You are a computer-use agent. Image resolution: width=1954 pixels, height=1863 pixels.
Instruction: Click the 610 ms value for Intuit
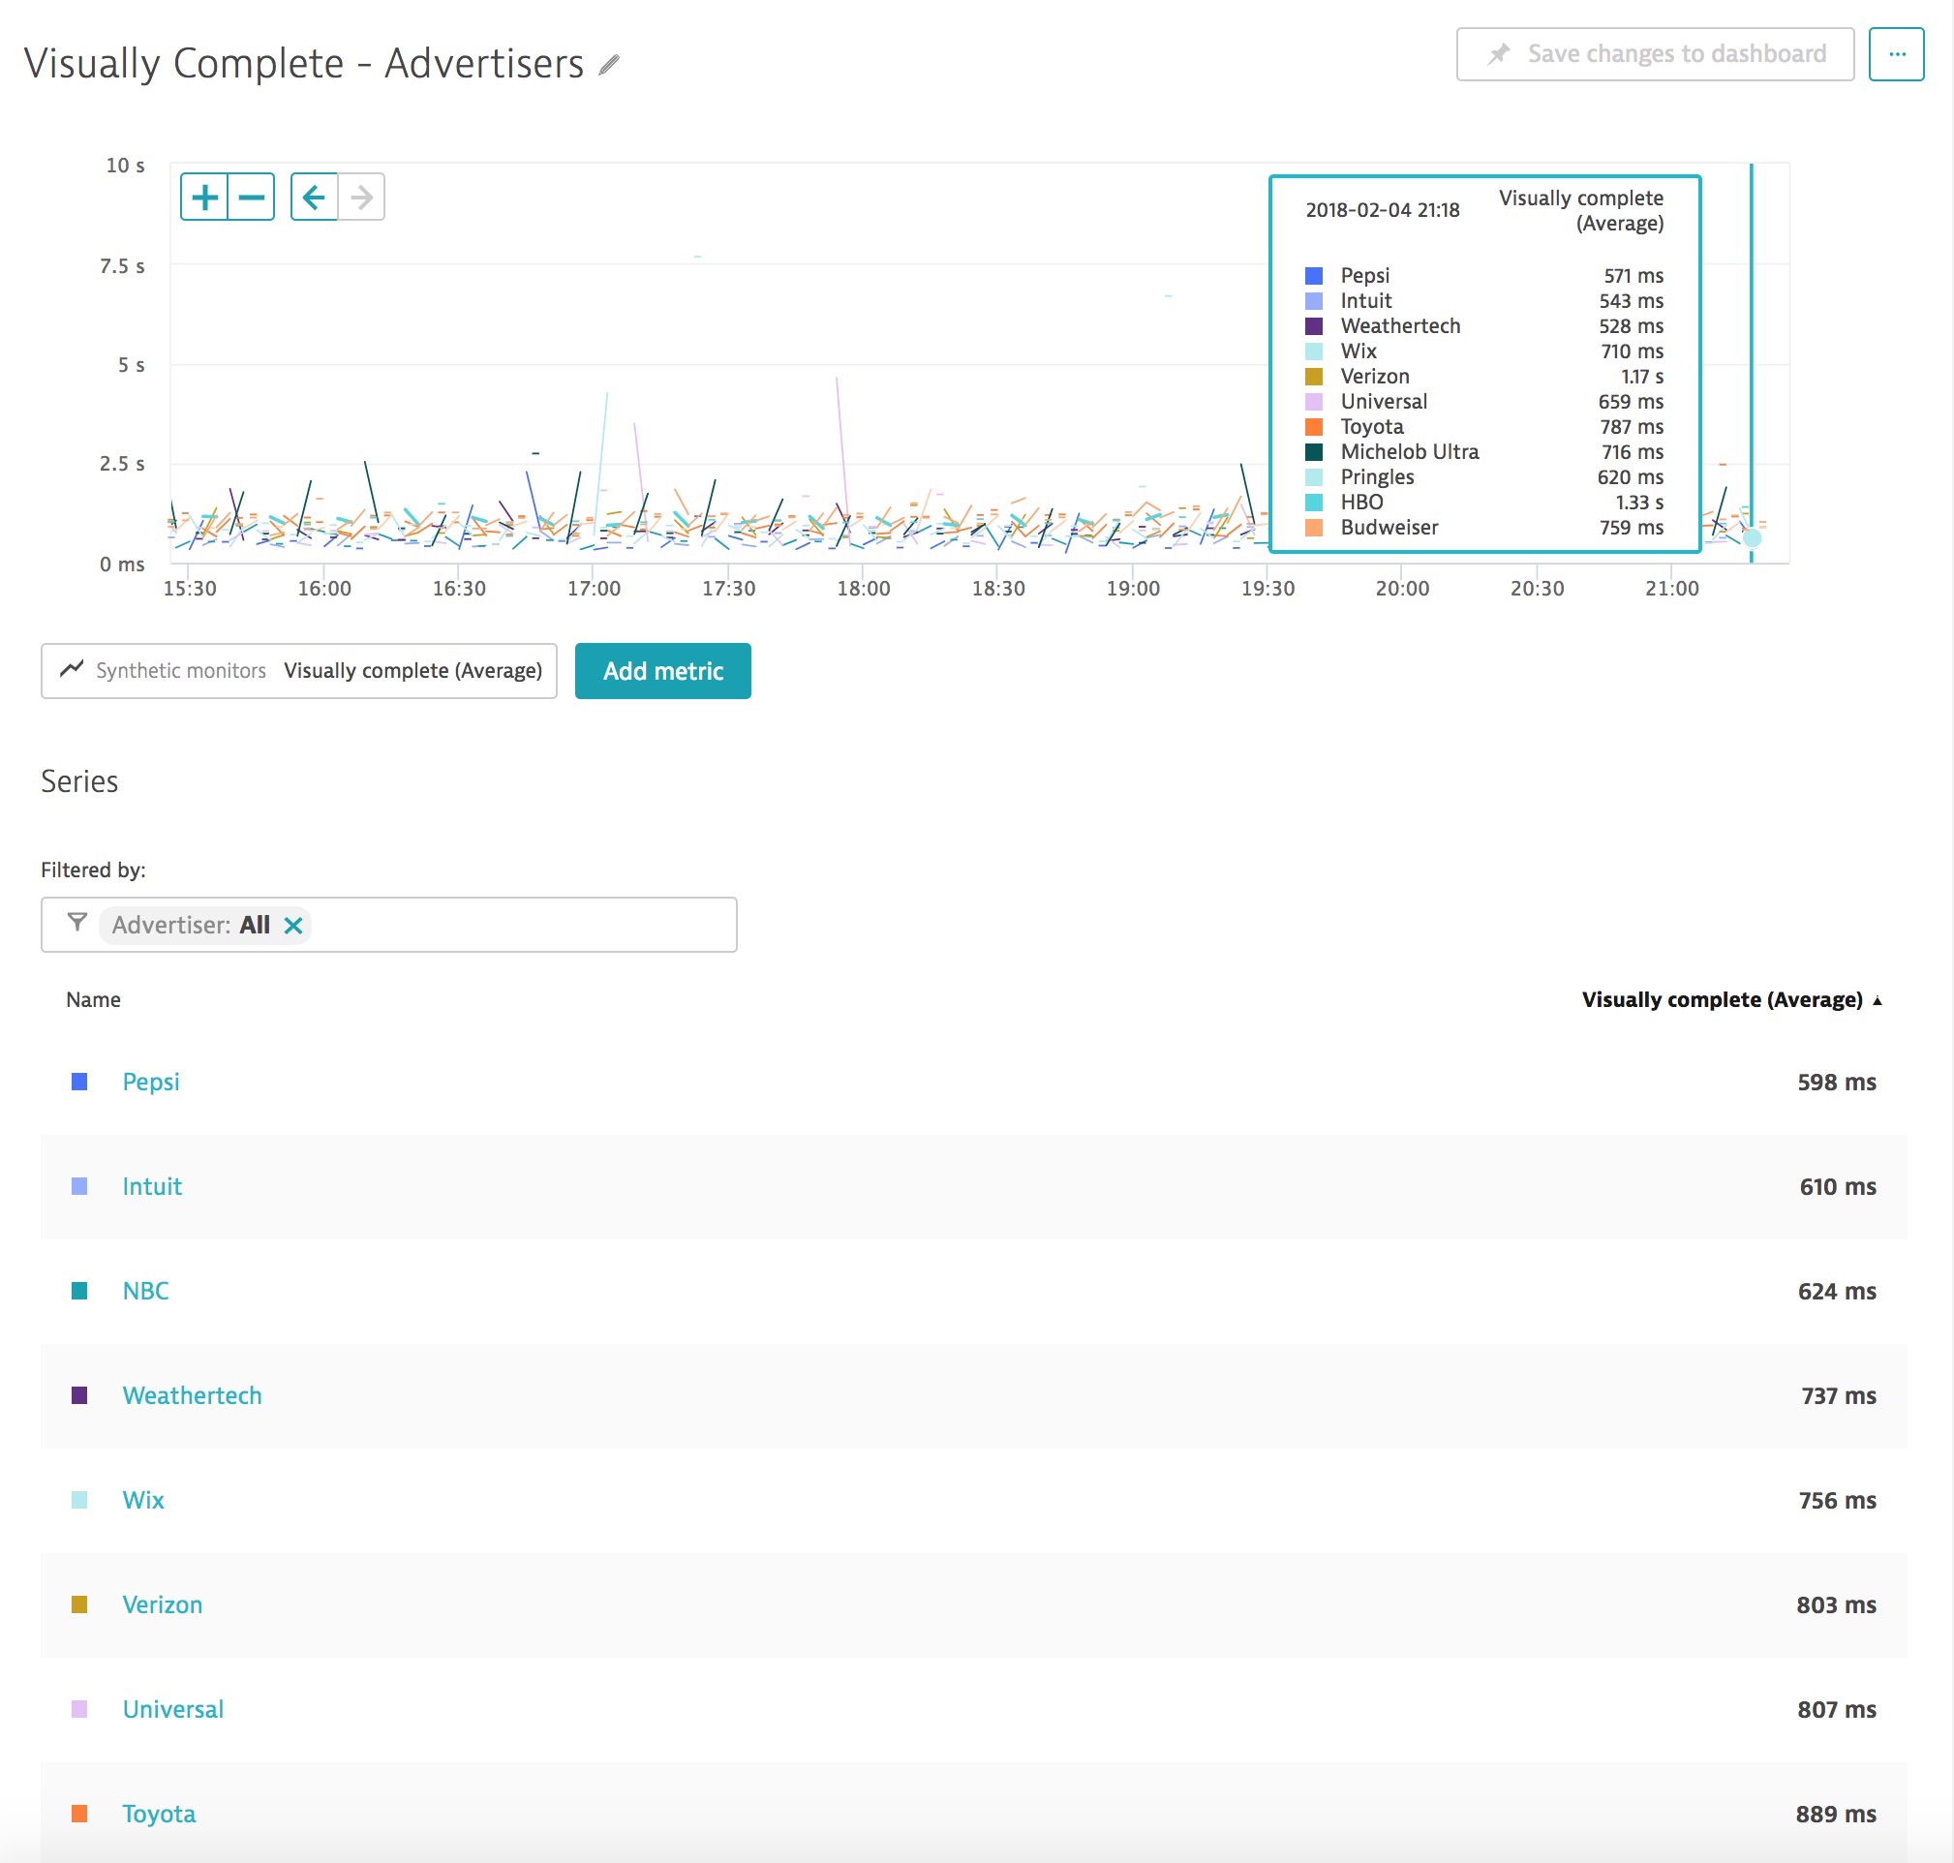[1837, 1186]
